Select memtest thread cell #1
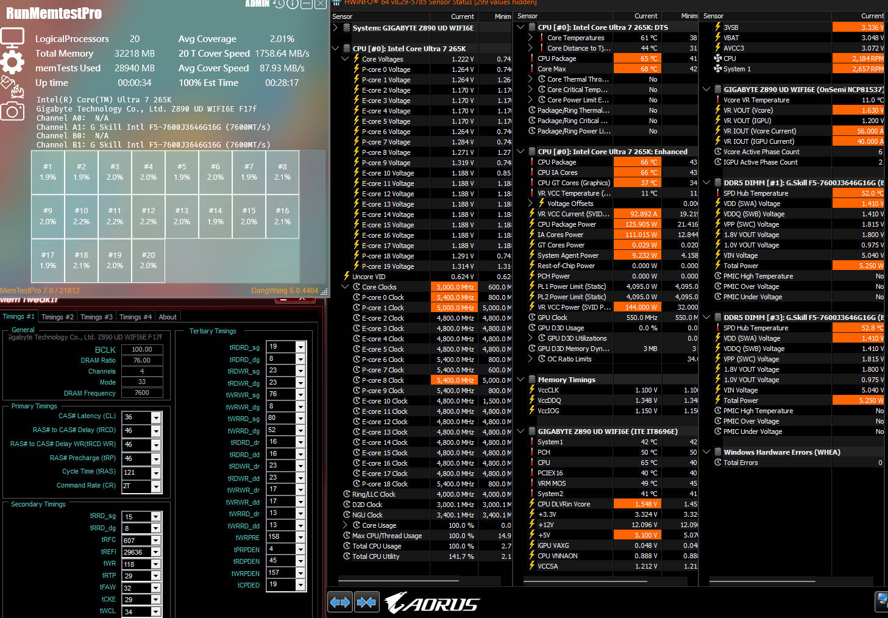Image resolution: width=888 pixels, height=618 pixels. (x=48, y=172)
